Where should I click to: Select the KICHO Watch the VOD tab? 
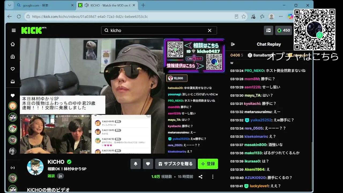(107, 5)
